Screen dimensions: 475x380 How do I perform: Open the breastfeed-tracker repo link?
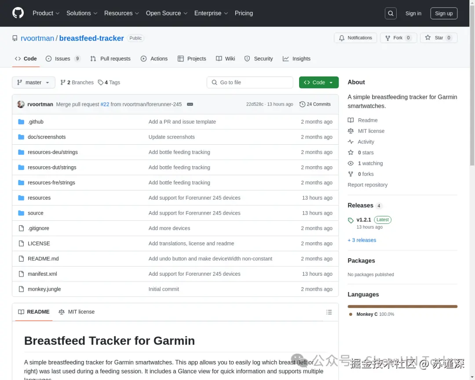91,38
